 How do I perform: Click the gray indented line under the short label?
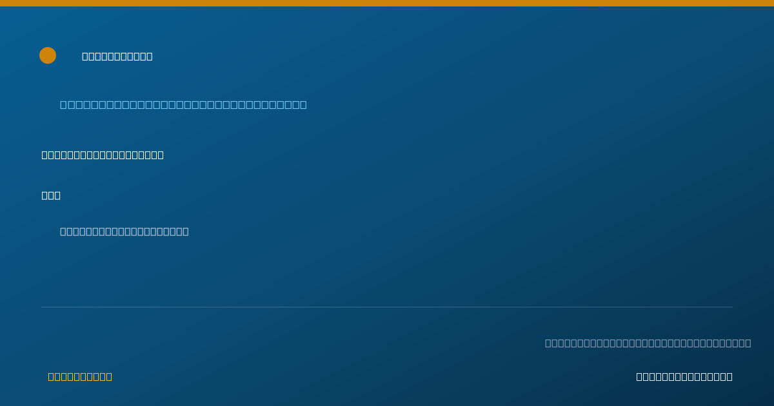pos(124,231)
